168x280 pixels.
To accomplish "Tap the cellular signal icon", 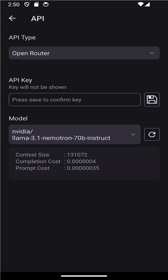I will point(147,5).
